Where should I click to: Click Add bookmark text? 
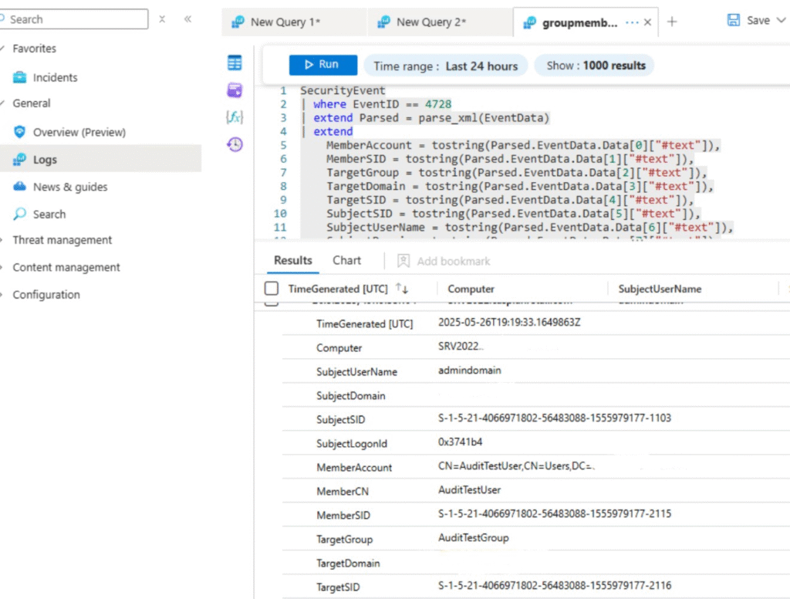pos(454,261)
